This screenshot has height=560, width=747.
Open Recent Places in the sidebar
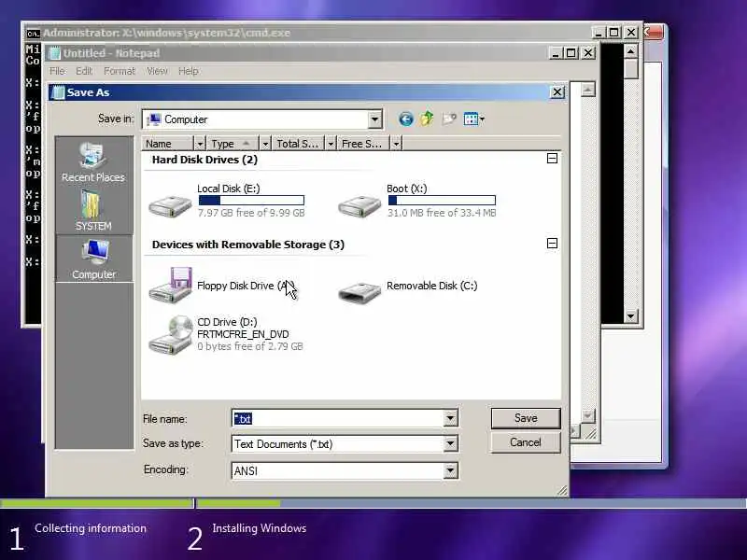93,162
